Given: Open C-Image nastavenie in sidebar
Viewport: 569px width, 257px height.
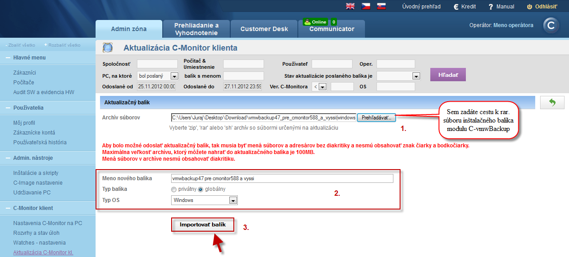Looking at the screenshot, I should click(x=38, y=183).
